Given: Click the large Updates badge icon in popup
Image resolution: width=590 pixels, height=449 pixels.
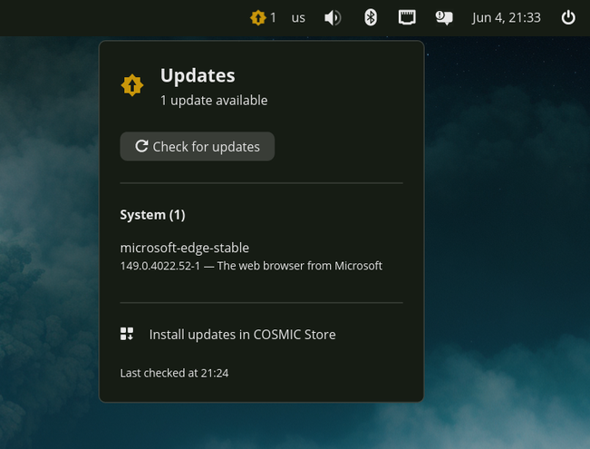Looking at the screenshot, I should (132, 85).
